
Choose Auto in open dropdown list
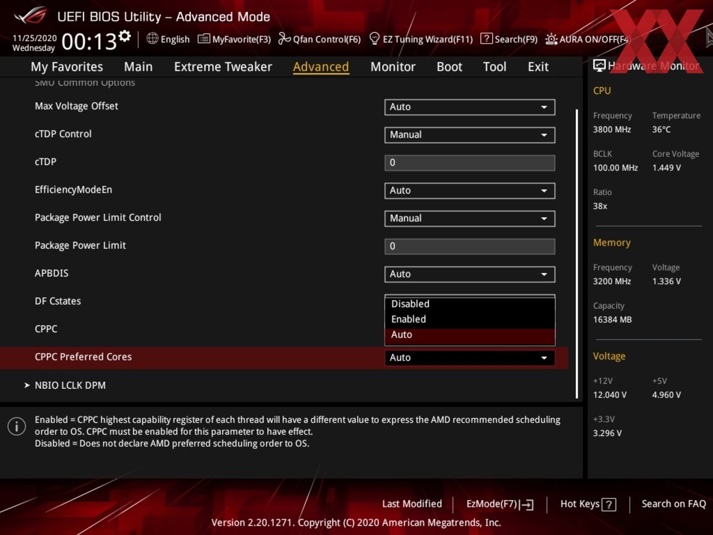pos(470,335)
